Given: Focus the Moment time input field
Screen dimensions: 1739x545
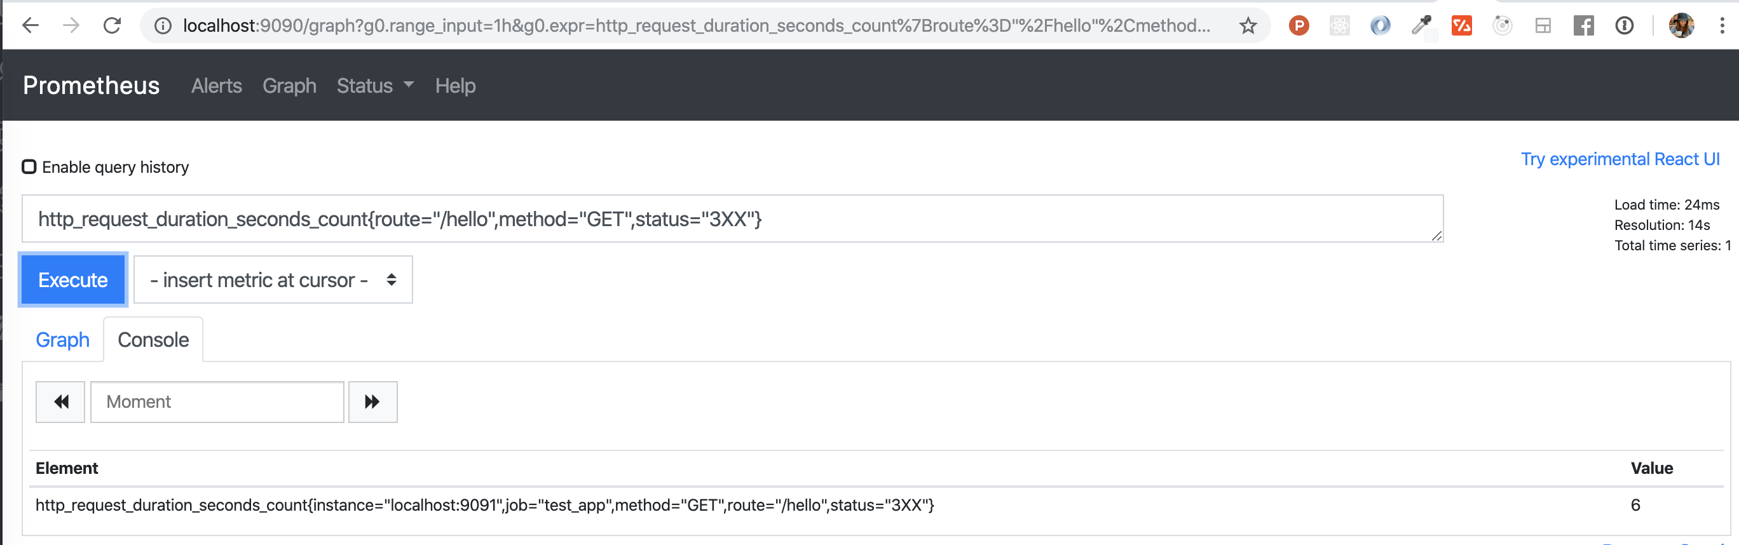Looking at the screenshot, I should coord(217,402).
